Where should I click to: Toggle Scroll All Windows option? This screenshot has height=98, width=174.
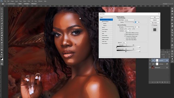tap(7, 4)
